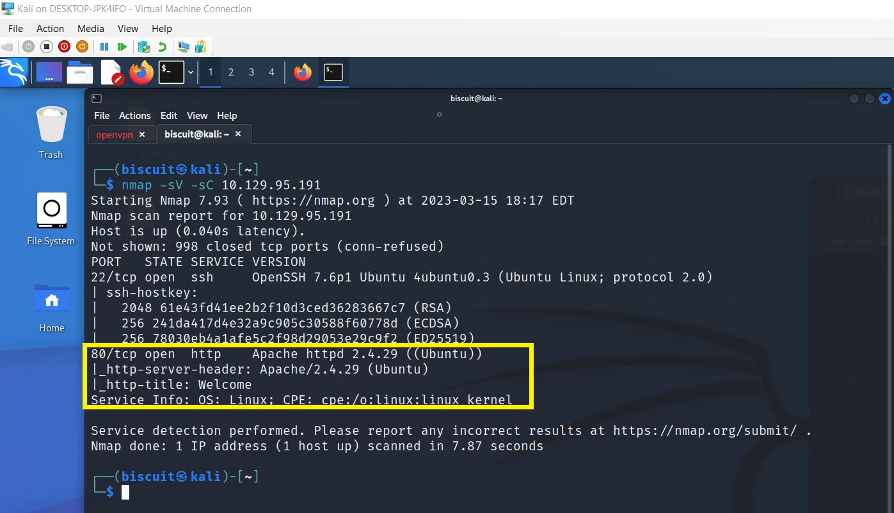The width and height of the screenshot is (894, 513).
Task: Open the VM Connection View menu
Action: pos(128,28)
